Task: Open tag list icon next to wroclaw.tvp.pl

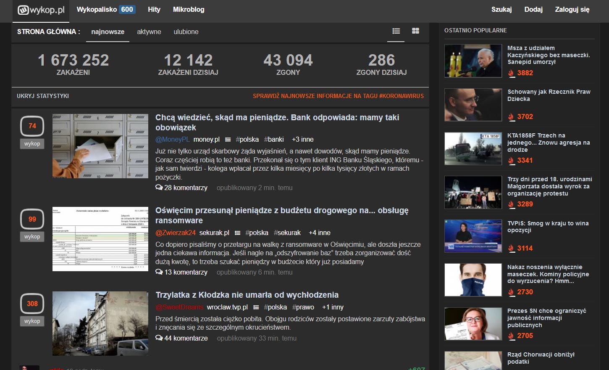Action: [x=256, y=307]
